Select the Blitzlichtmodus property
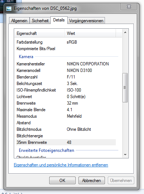 (29, 129)
